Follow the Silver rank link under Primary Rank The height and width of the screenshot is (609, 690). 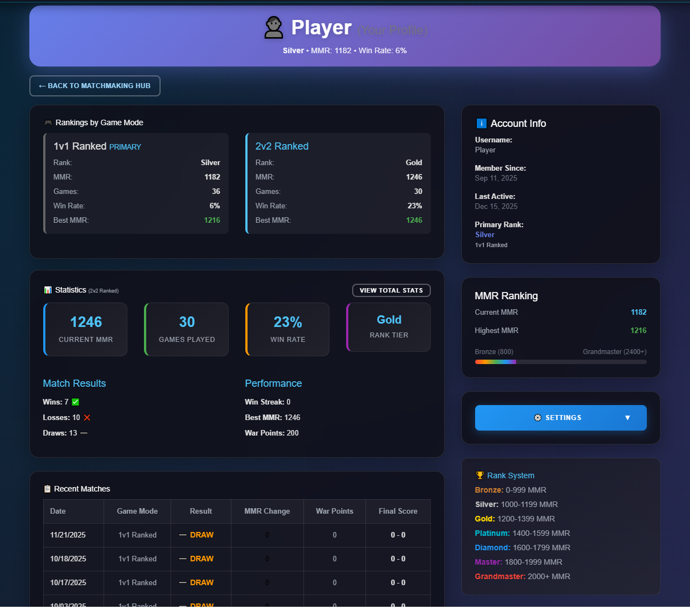point(485,234)
